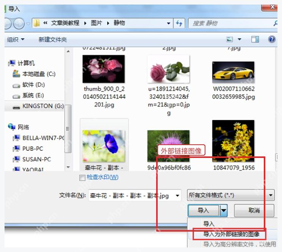Select the yellow daisies thumbnail

(233, 141)
